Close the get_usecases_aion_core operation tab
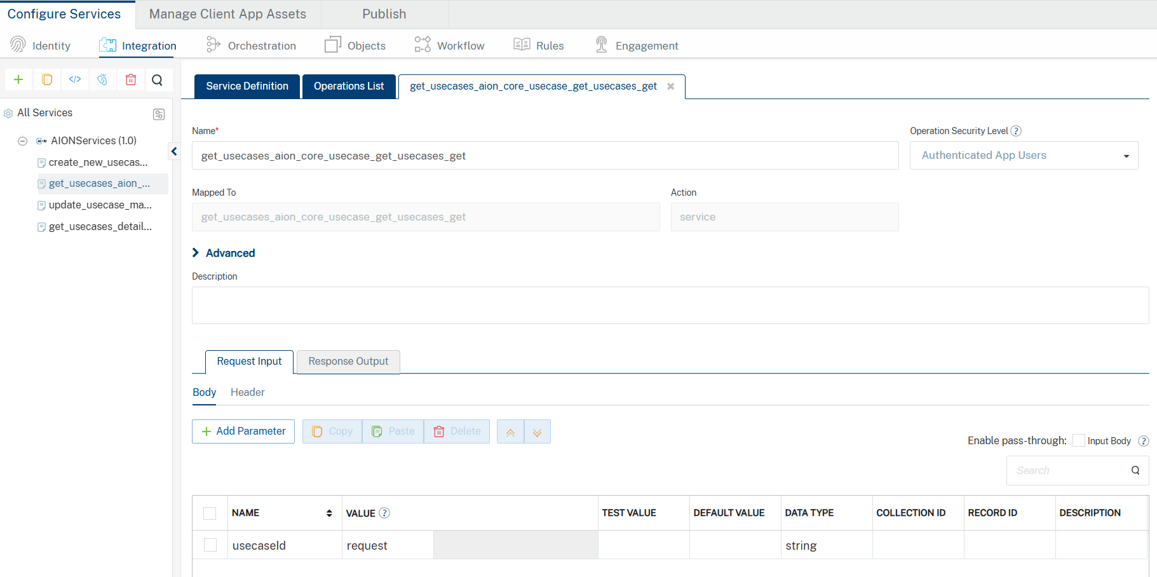This screenshot has width=1157, height=577. pos(670,86)
